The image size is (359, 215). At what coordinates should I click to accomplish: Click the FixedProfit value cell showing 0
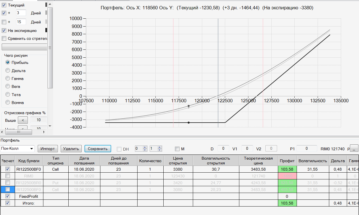tap(288, 196)
